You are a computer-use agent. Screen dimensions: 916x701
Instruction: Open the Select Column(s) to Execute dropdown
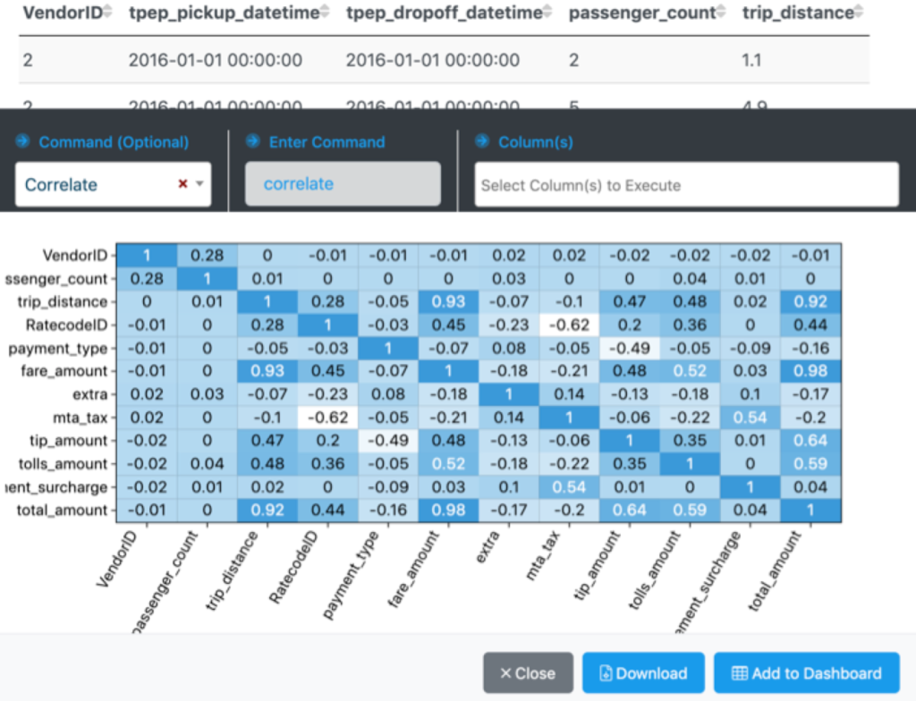pyautogui.click(x=686, y=185)
